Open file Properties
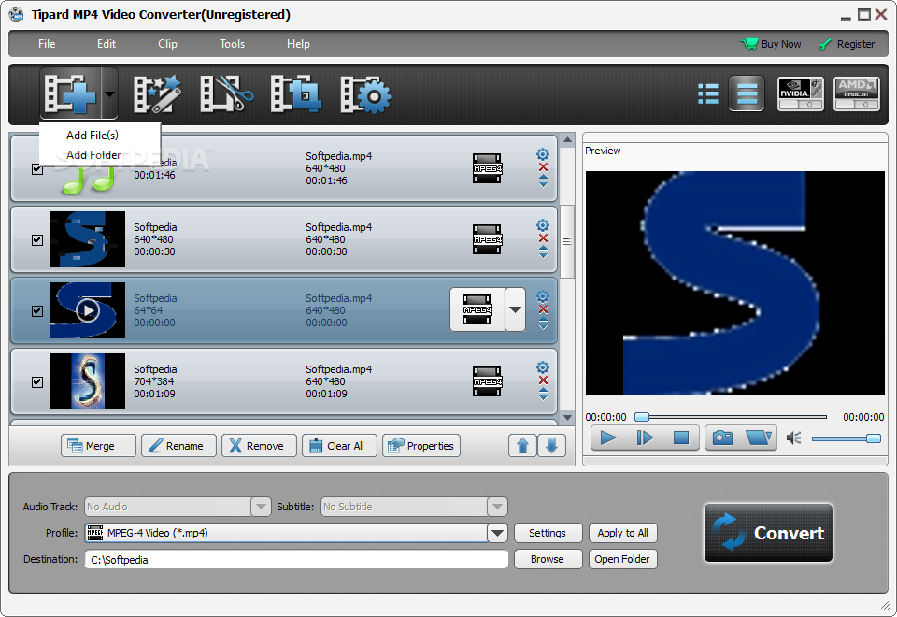Image resolution: width=897 pixels, height=617 pixels. tap(421, 445)
